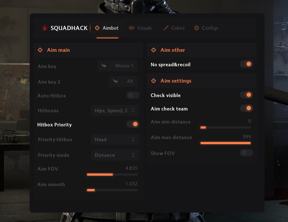Image resolution: width=288 pixels, height=222 pixels.
Task: Click the brush icon for Colors
Action: tap(166, 28)
